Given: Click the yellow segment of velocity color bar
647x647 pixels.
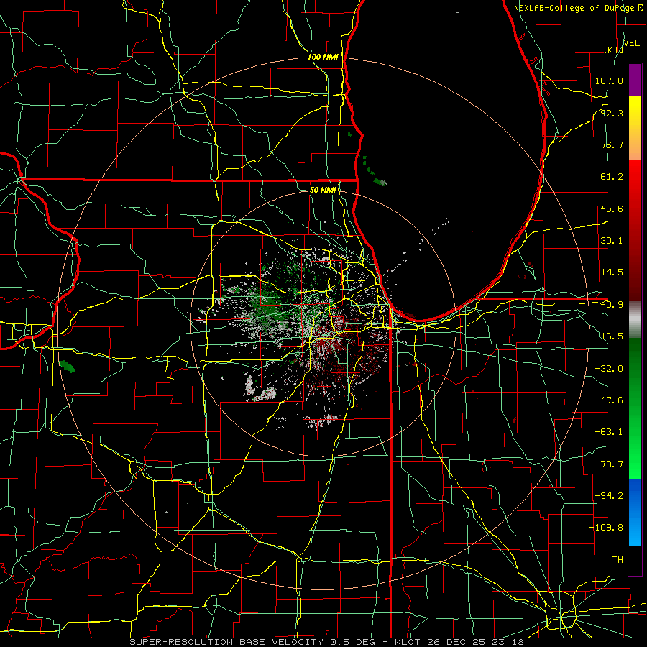Looking at the screenshot, I should [x=635, y=128].
